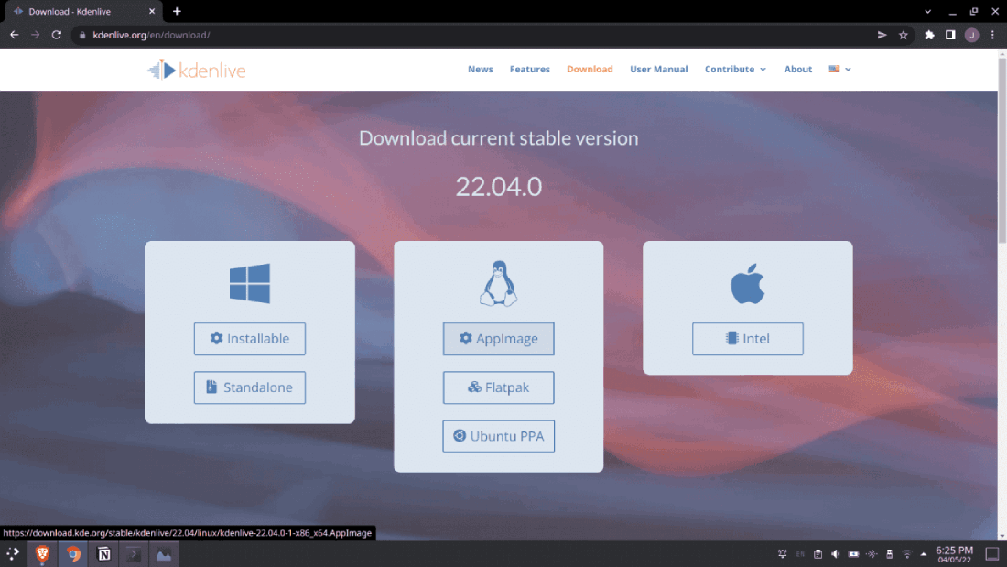Toggle the browser side panel icon
This screenshot has width=1007, height=567.
pyautogui.click(x=950, y=35)
